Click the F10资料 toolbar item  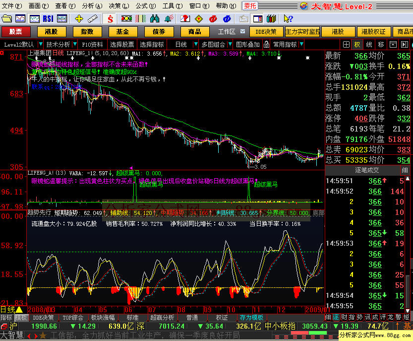[92, 45]
